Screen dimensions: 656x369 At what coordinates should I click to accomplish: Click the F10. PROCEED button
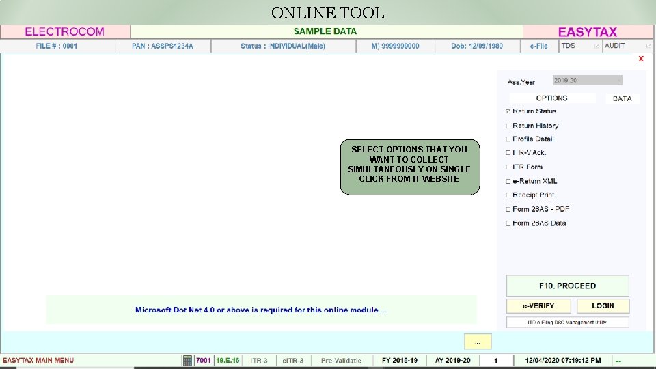click(567, 286)
